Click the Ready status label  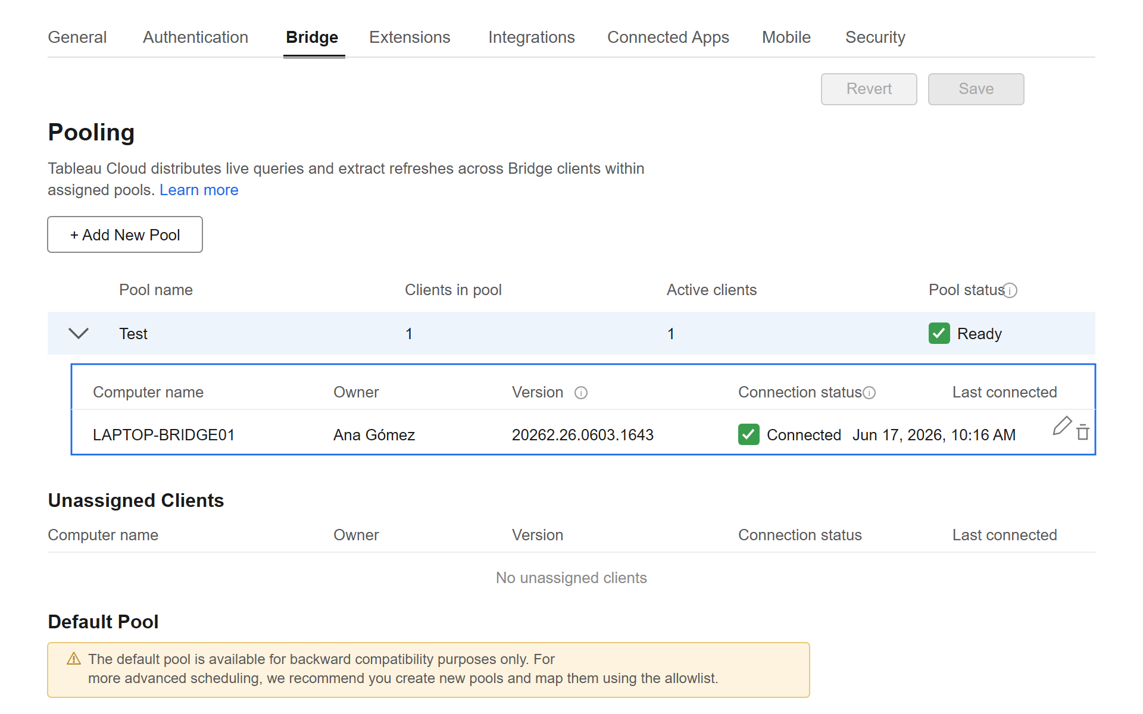coord(979,334)
